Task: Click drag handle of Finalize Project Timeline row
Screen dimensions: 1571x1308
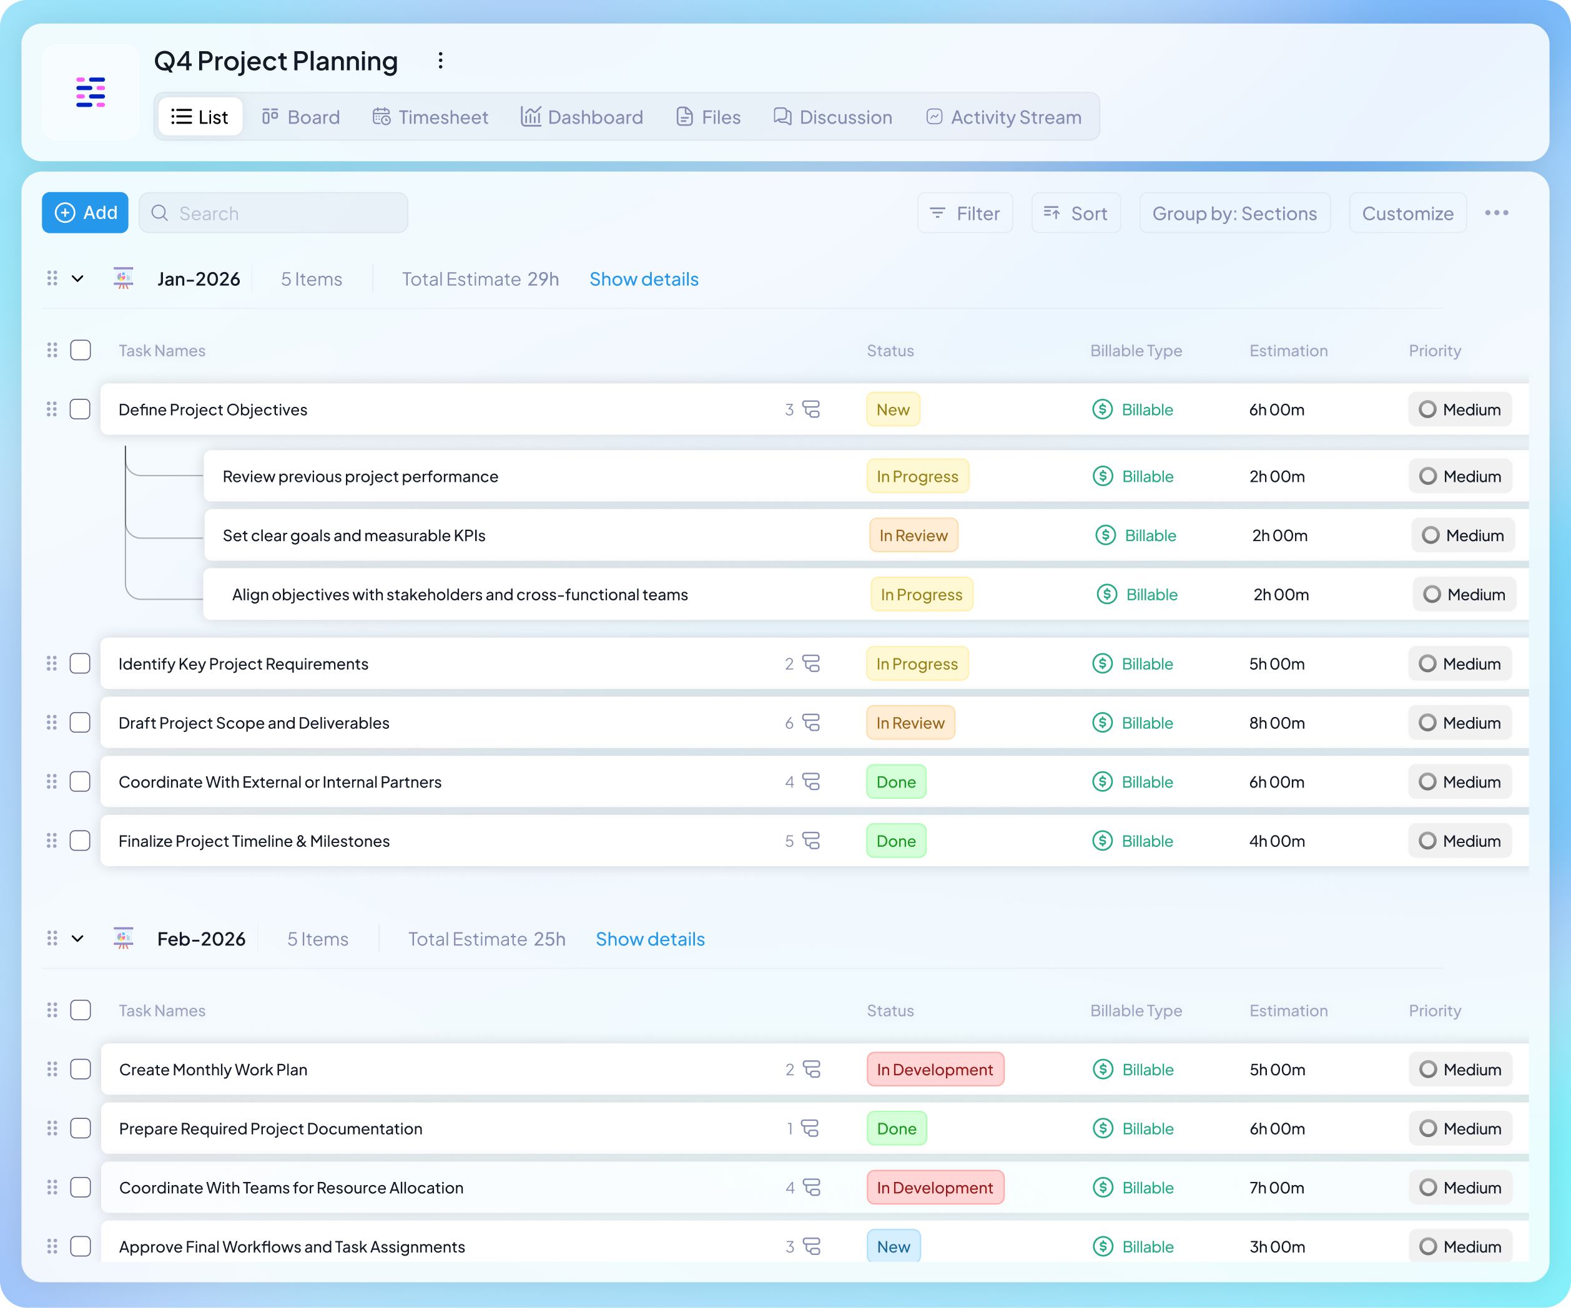Action: [x=52, y=841]
